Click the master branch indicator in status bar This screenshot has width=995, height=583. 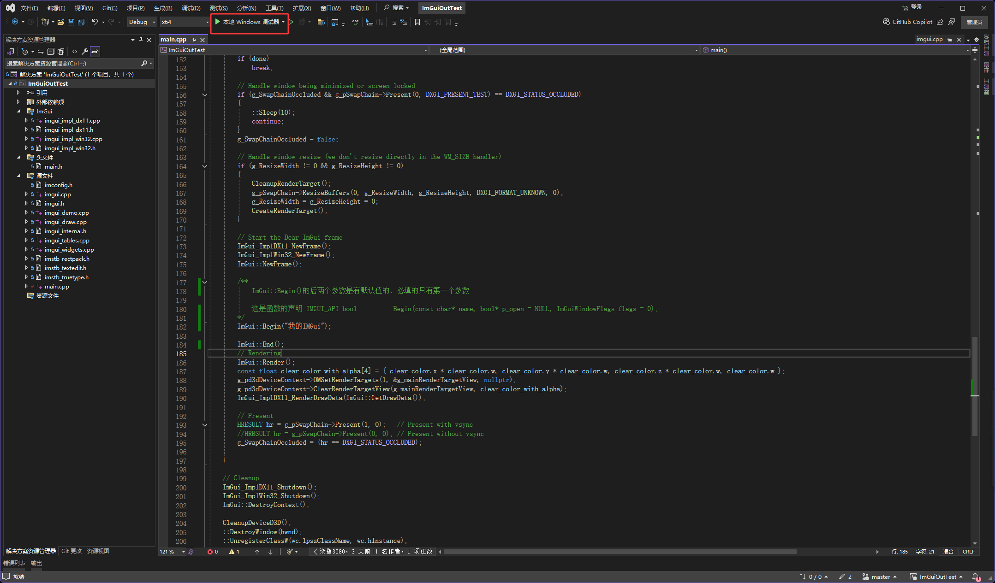(x=880, y=577)
